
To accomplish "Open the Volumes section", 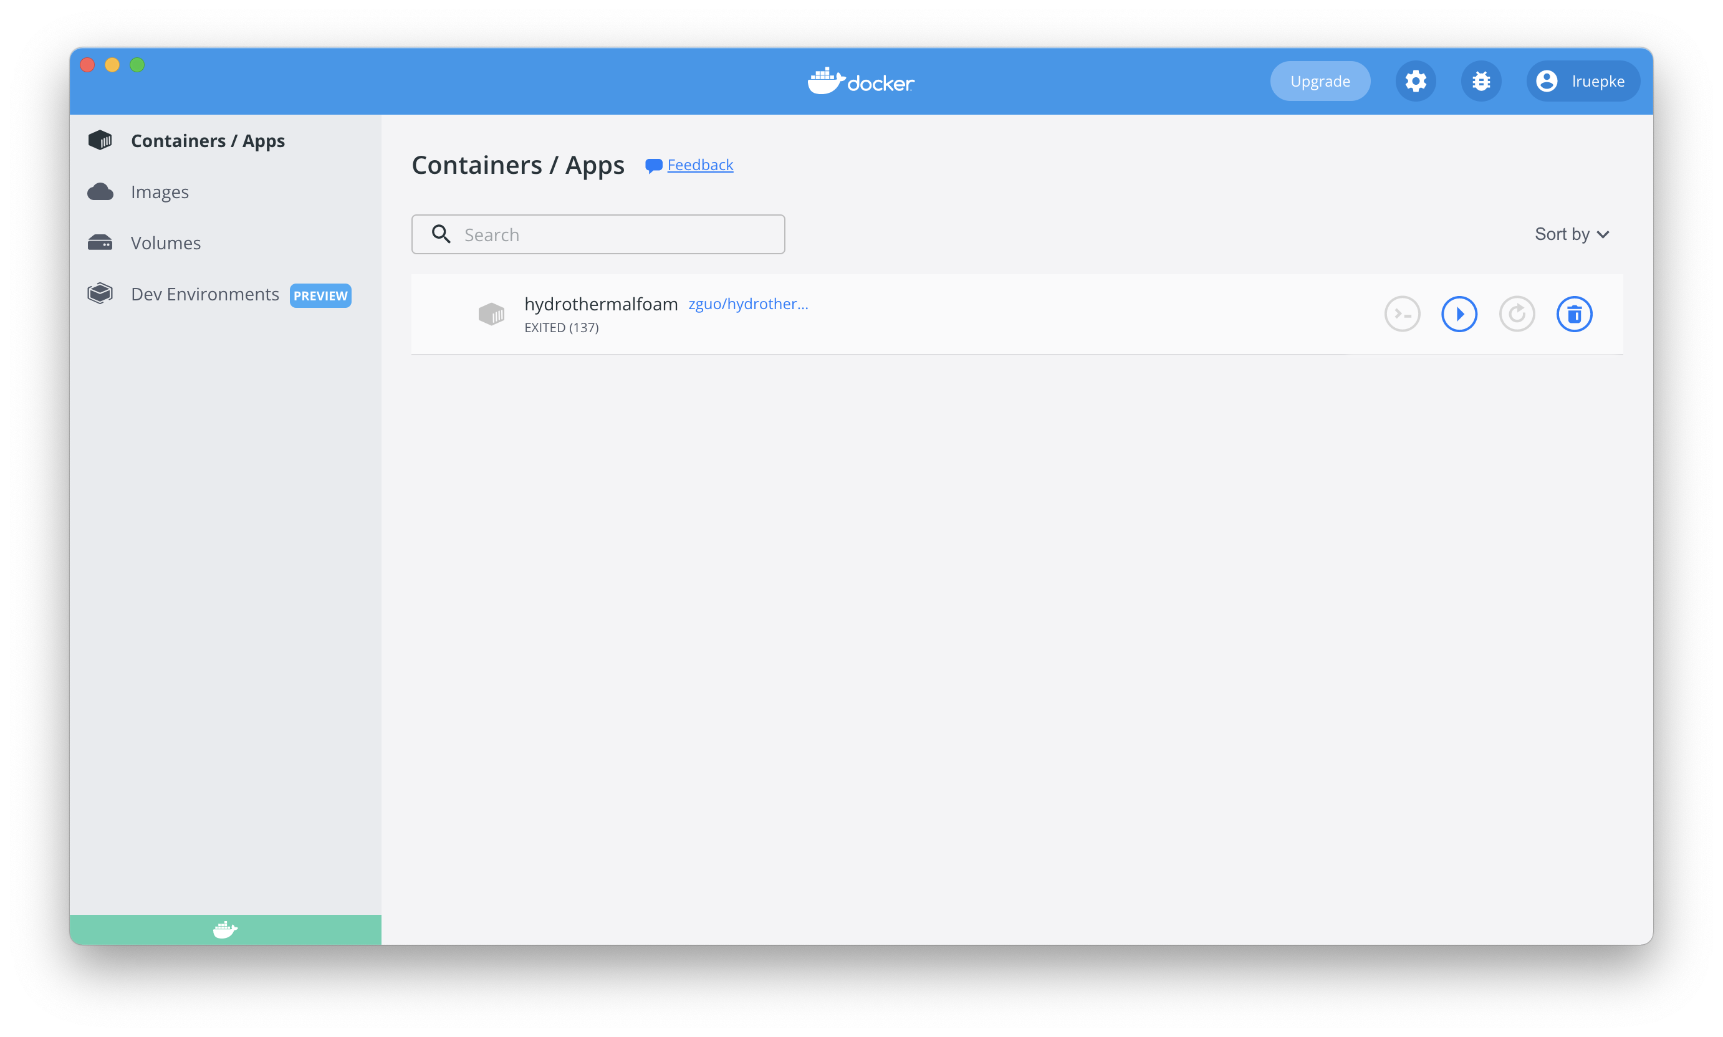I will click(x=166, y=242).
